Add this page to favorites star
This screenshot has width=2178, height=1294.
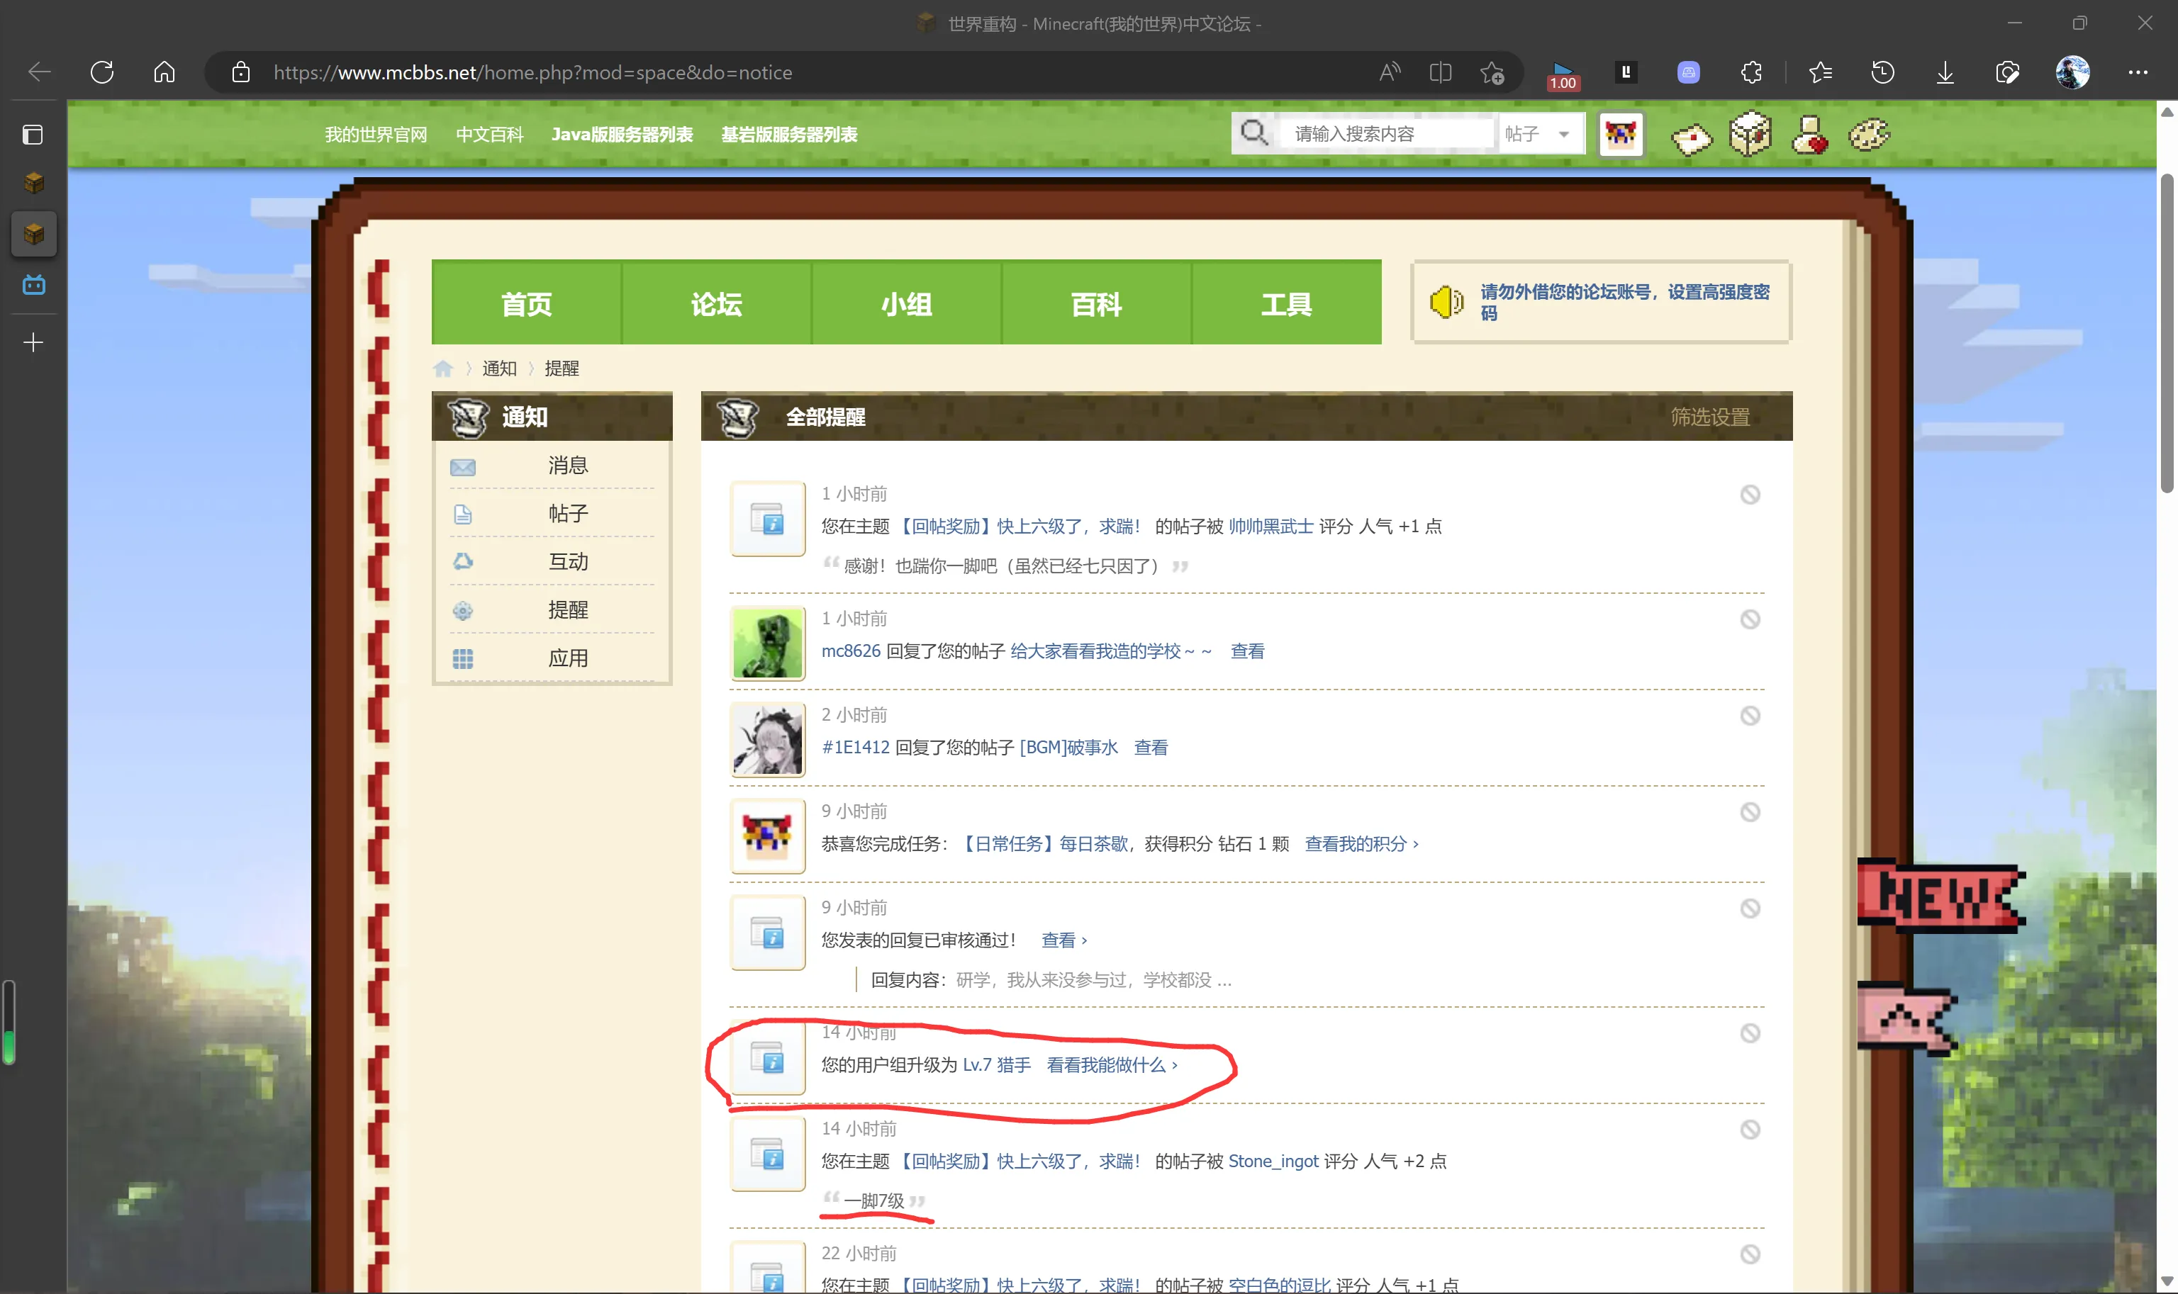coord(1492,72)
